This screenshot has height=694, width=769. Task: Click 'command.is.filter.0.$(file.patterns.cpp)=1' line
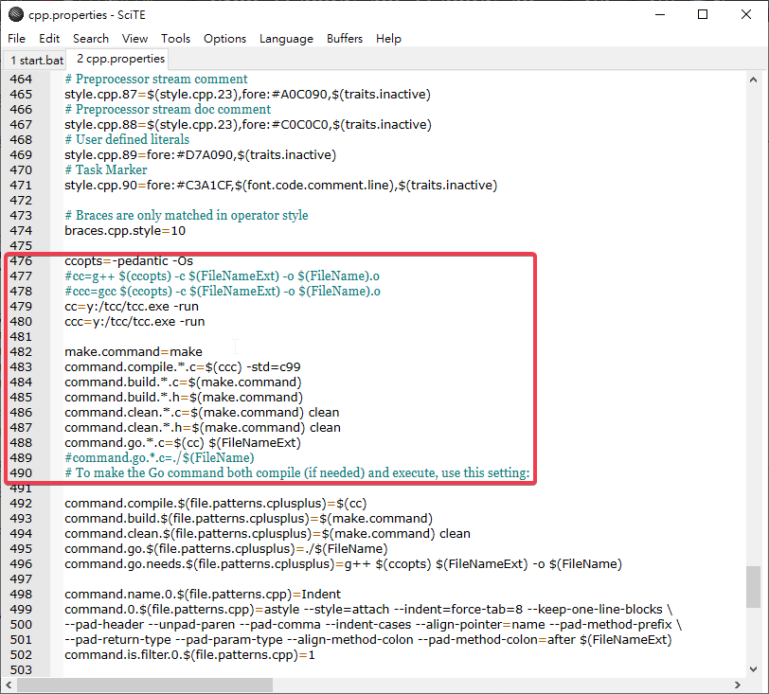(189, 655)
